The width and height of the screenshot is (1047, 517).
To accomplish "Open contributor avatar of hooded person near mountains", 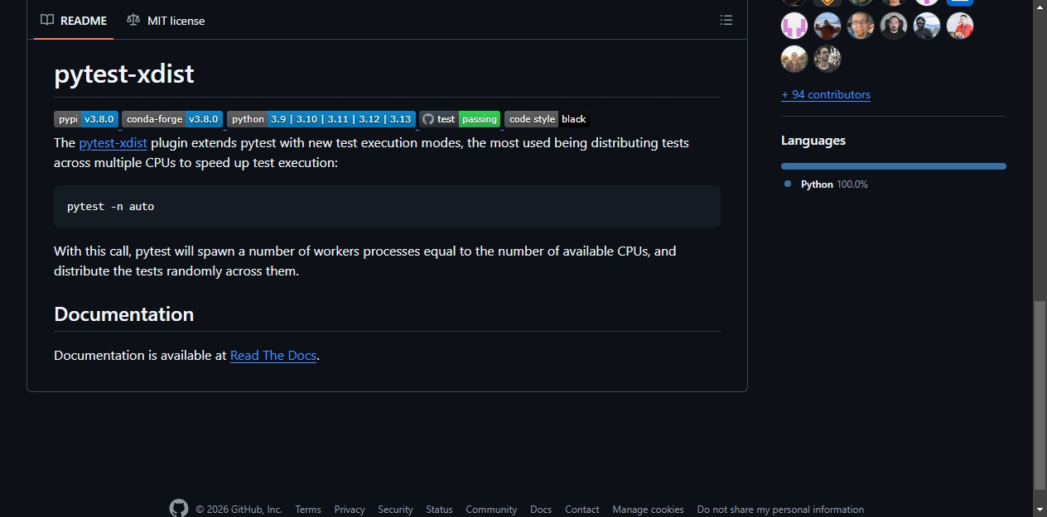I will pos(927,26).
